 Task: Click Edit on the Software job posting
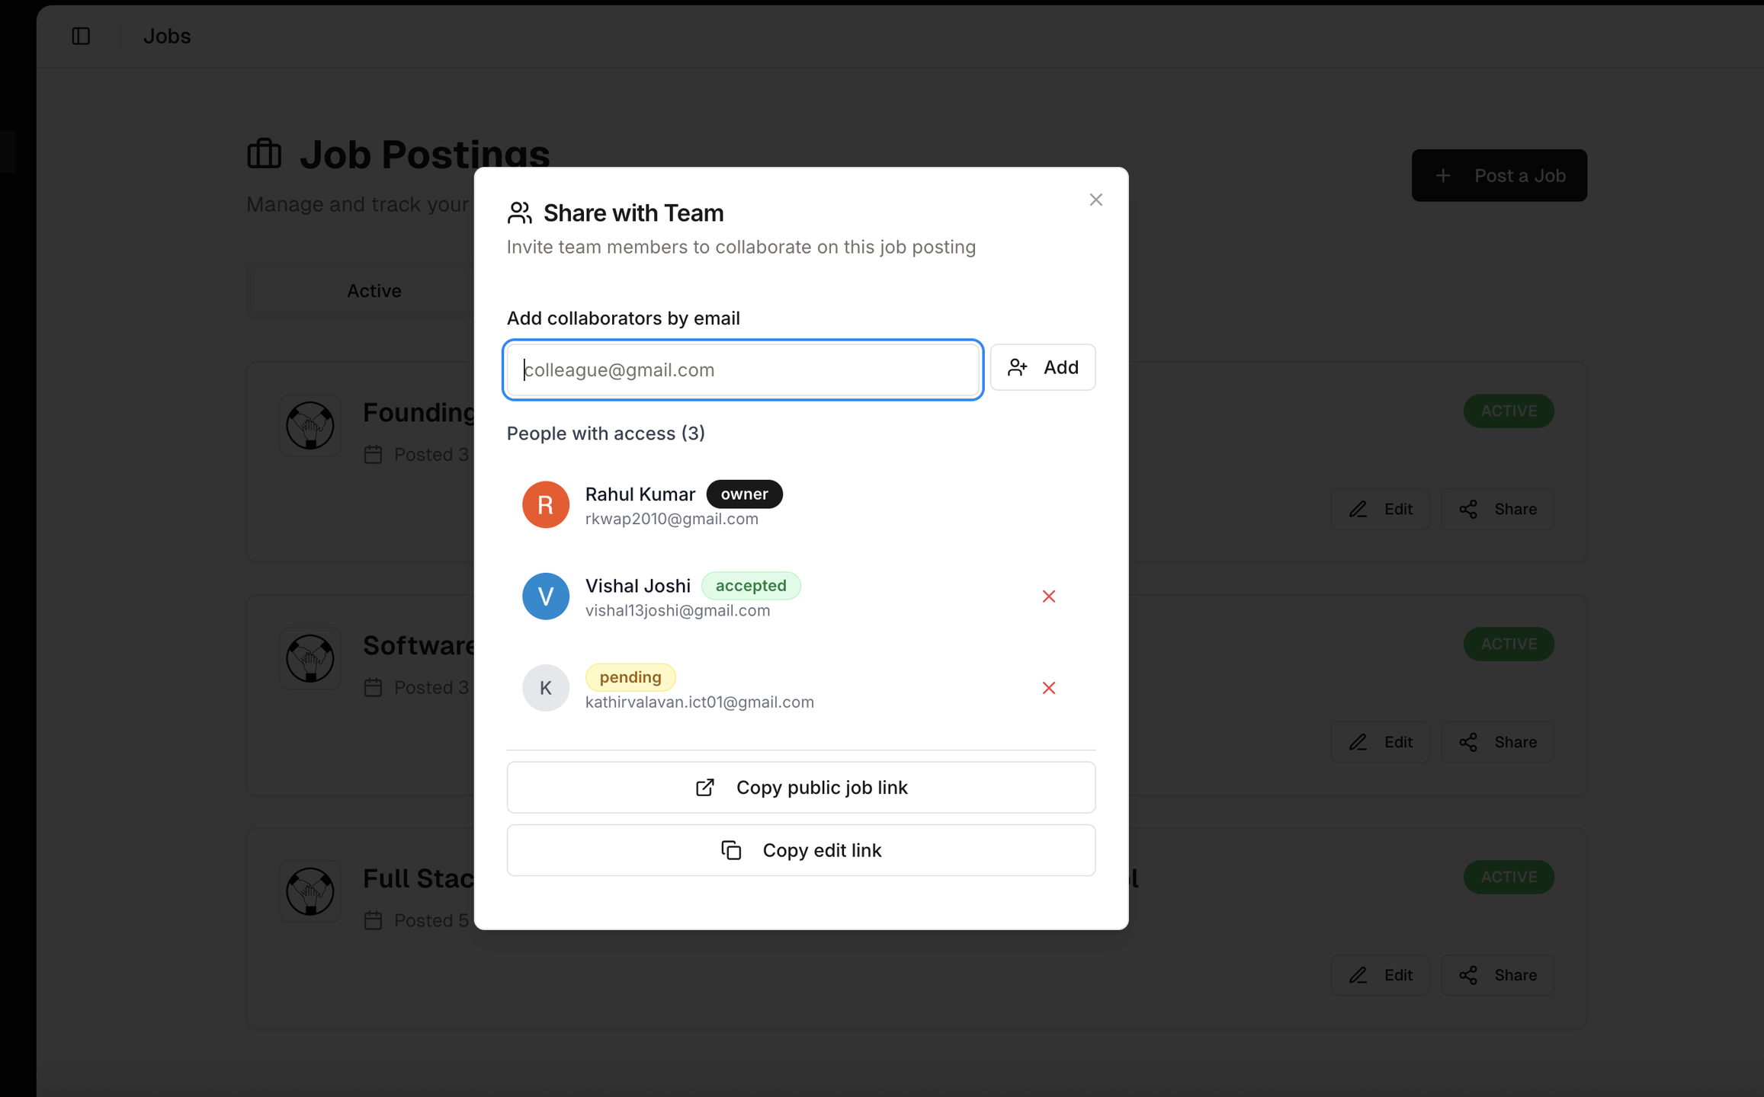(x=1381, y=742)
